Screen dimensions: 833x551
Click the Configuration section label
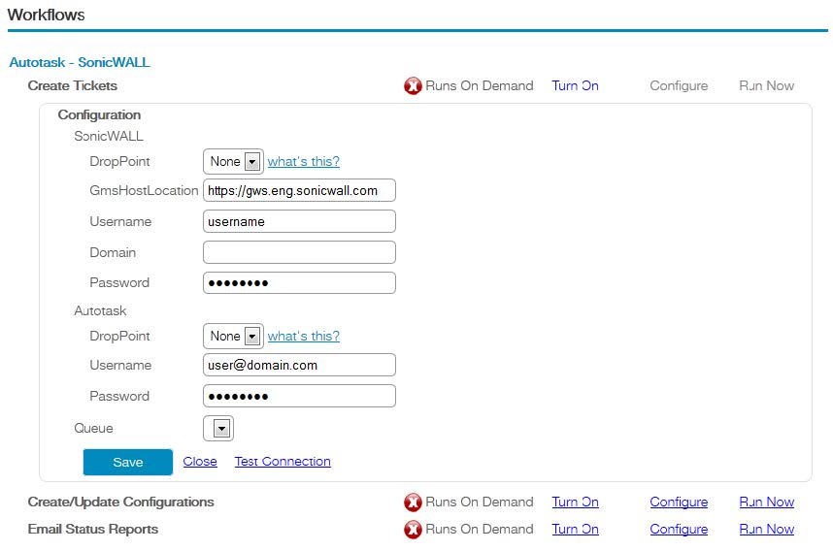point(99,114)
